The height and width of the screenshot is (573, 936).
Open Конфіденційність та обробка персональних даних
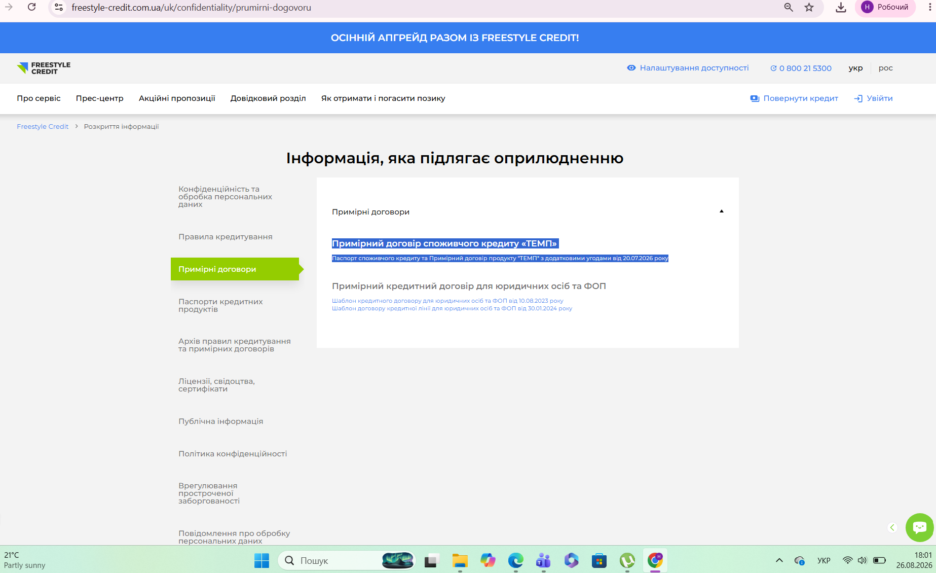pyautogui.click(x=226, y=197)
